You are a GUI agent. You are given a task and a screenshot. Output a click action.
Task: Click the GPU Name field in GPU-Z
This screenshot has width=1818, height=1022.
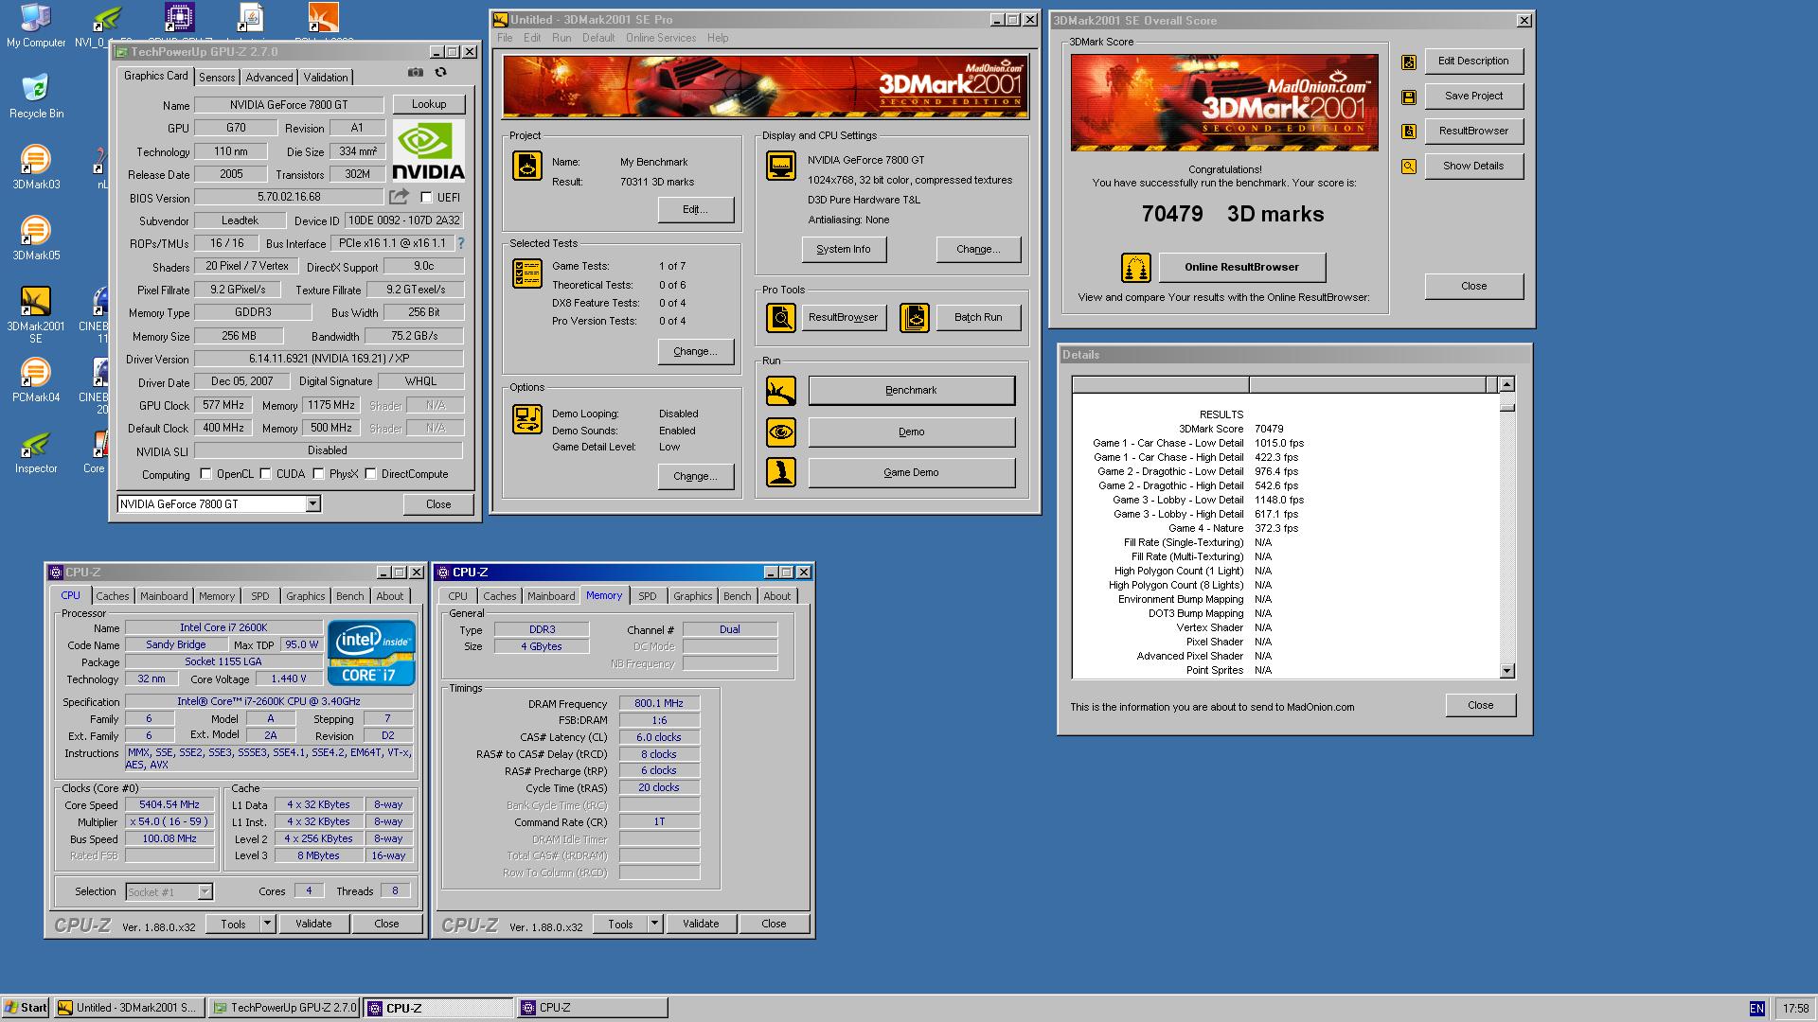(289, 105)
